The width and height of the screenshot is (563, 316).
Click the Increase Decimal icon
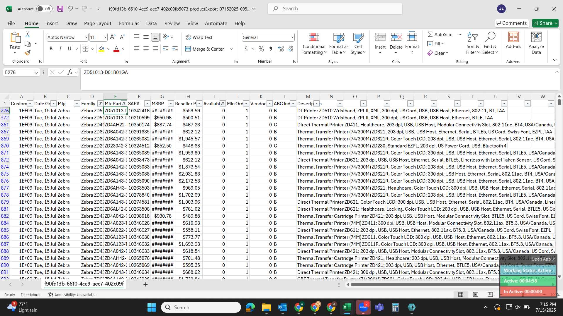click(281, 49)
